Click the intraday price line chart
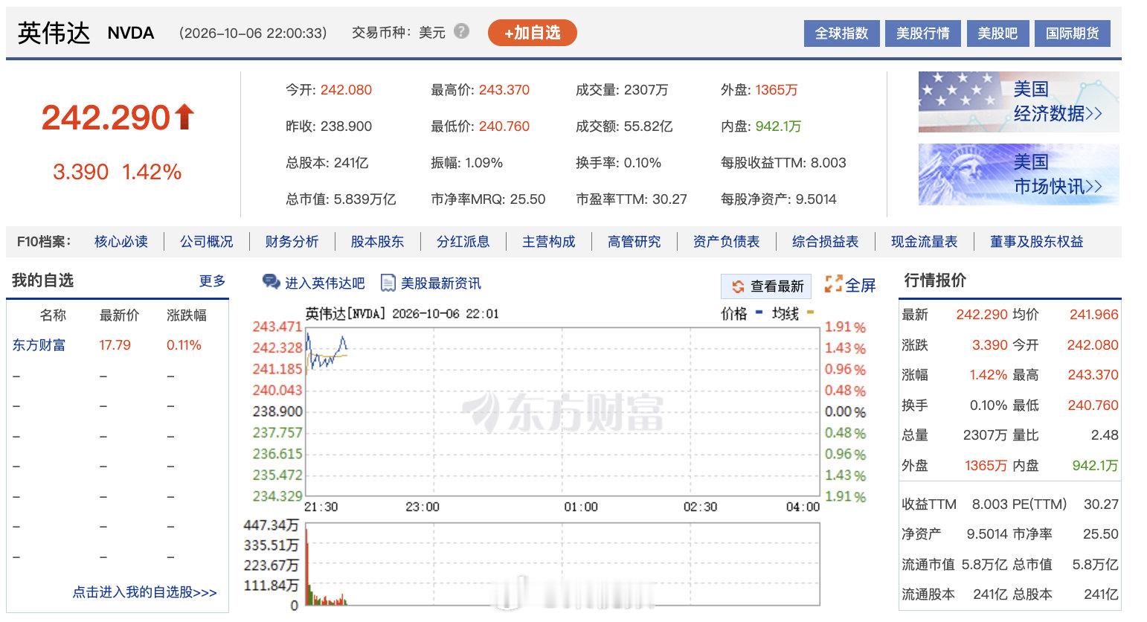 562,411
